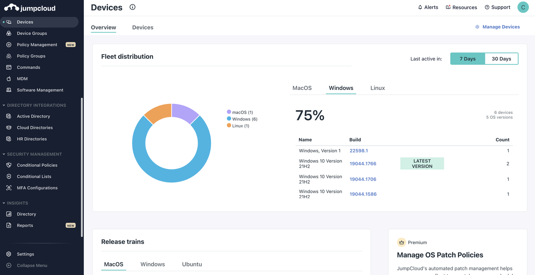Click the Reports document icon

[9, 226]
